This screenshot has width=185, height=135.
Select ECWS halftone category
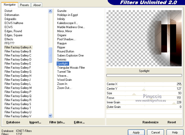[14, 23]
